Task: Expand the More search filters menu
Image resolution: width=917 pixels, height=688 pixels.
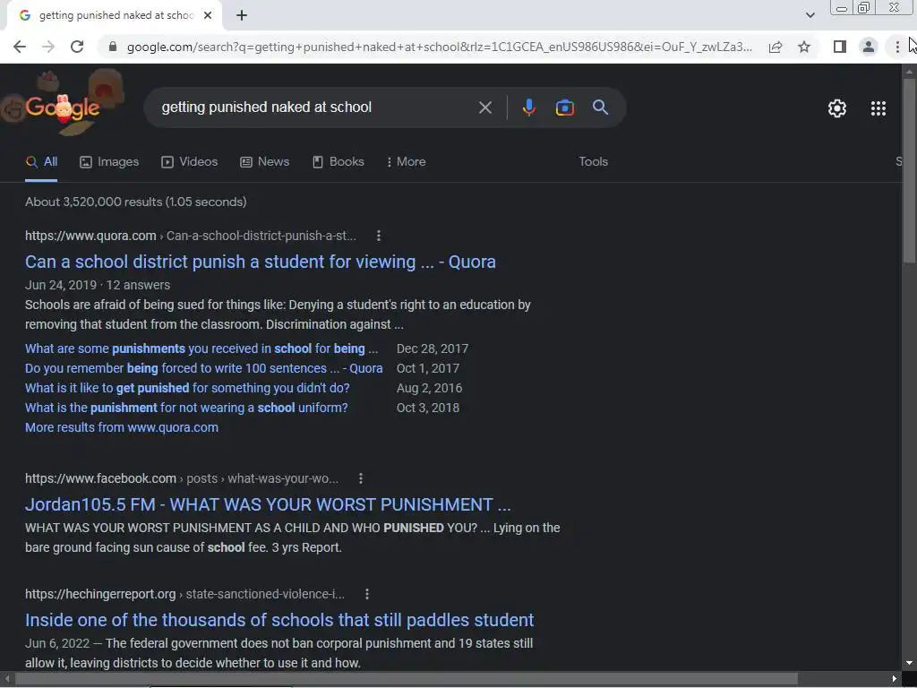Action: [406, 162]
